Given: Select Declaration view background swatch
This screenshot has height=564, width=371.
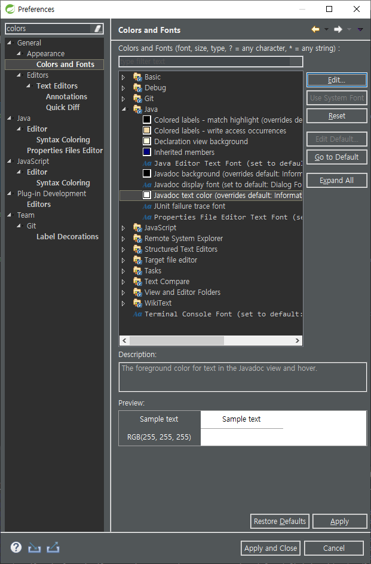Looking at the screenshot, I should coord(147,141).
